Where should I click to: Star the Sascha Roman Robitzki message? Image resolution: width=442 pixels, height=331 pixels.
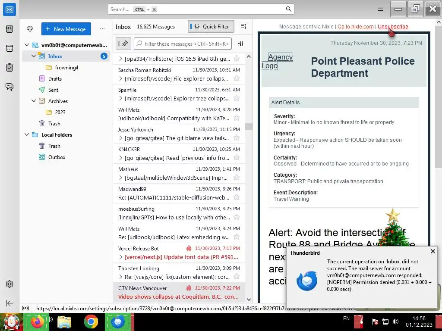pos(237,78)
